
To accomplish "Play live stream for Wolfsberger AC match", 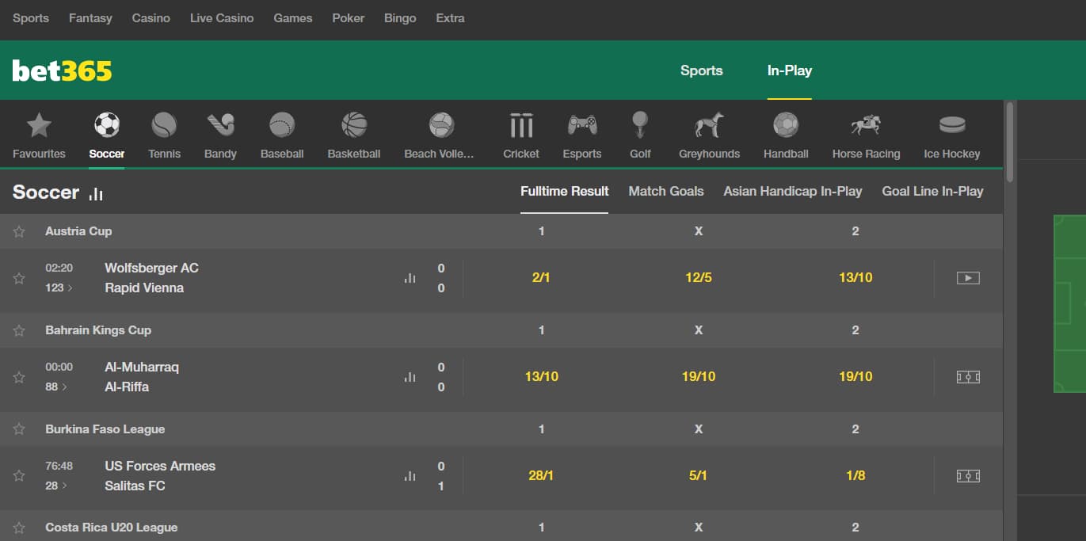I will click(x=968, y=278).
